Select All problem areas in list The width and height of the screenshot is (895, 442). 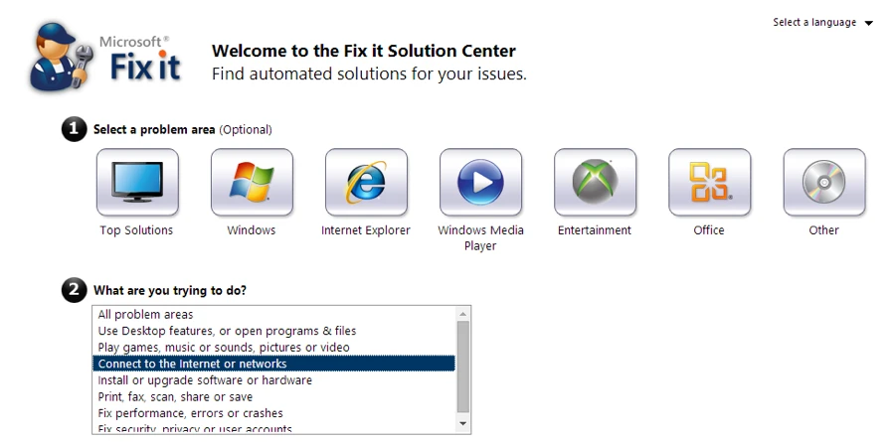tap(145, 315)
